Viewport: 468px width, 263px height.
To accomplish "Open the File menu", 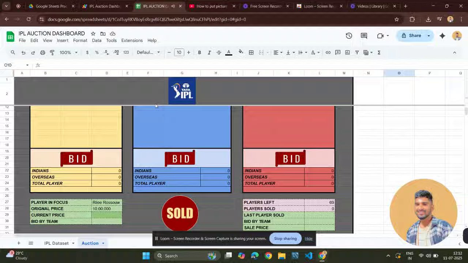I will pyautogui.click(x=22, y=41).
